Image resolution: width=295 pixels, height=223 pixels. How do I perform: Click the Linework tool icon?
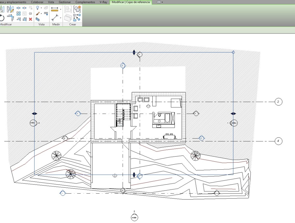(x=46, y=13)
